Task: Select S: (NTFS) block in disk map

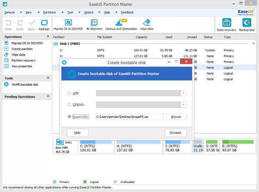Action: (x=212, y=146)
